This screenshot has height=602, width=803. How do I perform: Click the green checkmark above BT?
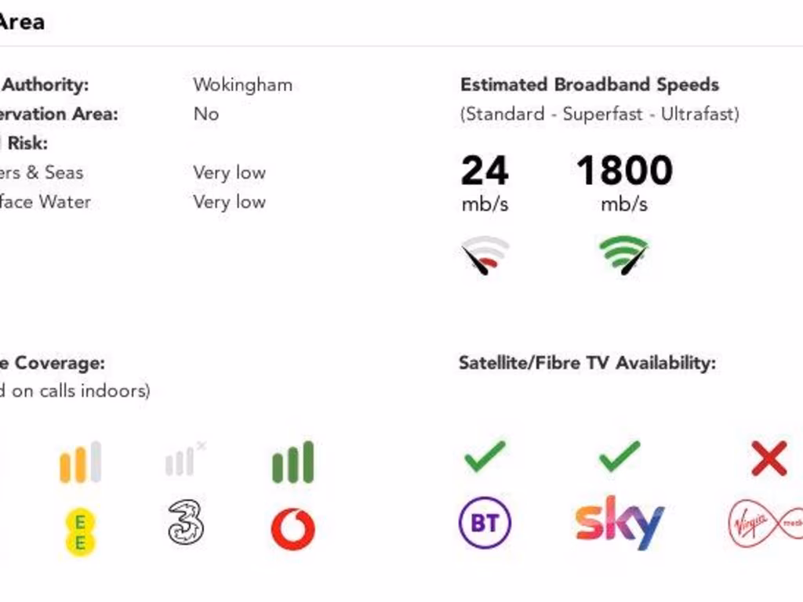(x=485, y=456)
